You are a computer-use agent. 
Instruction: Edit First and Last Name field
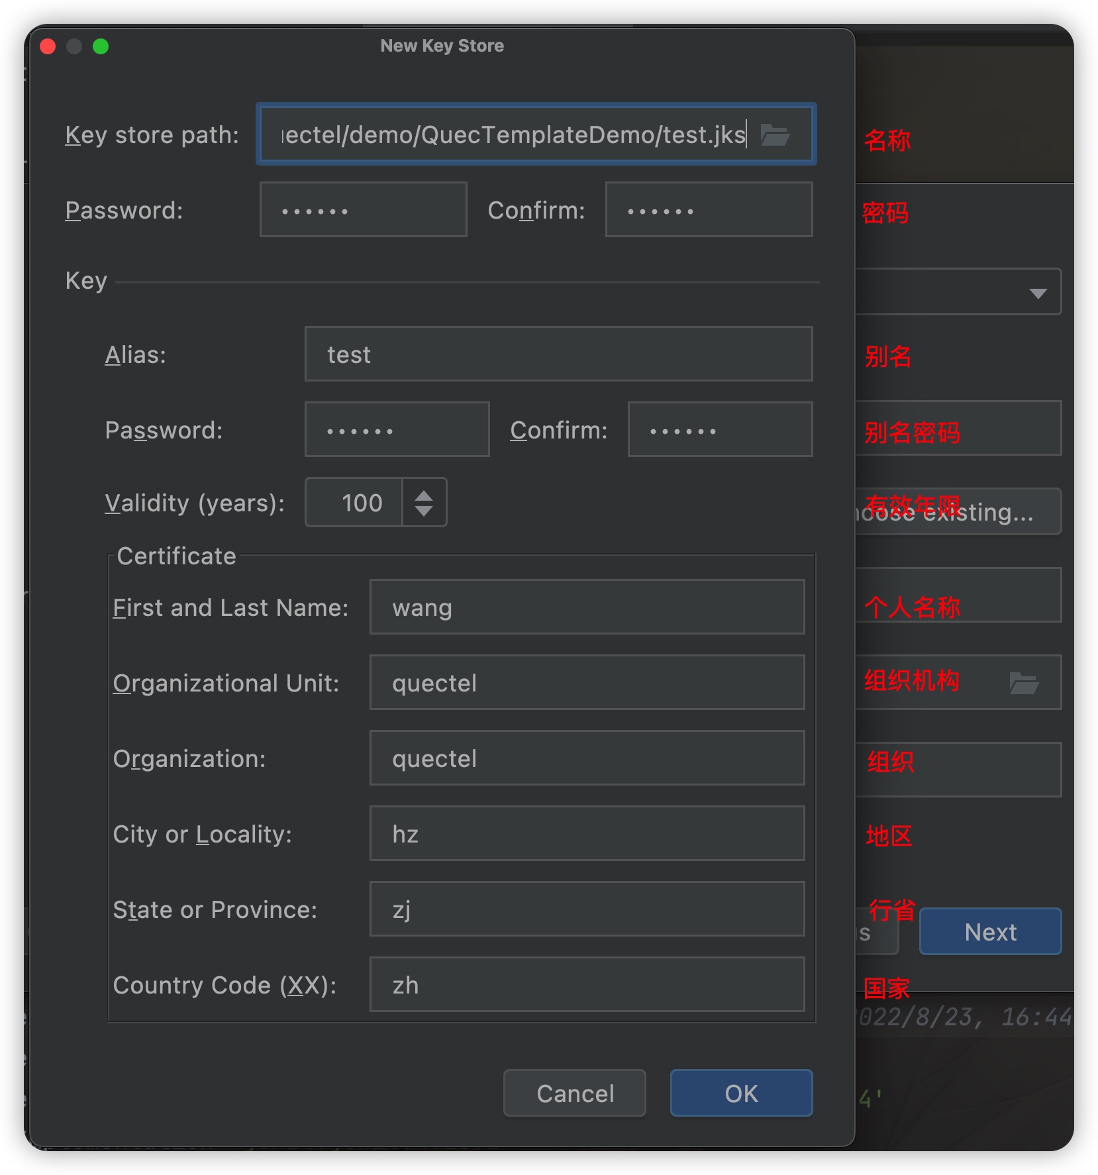(587, 607)
